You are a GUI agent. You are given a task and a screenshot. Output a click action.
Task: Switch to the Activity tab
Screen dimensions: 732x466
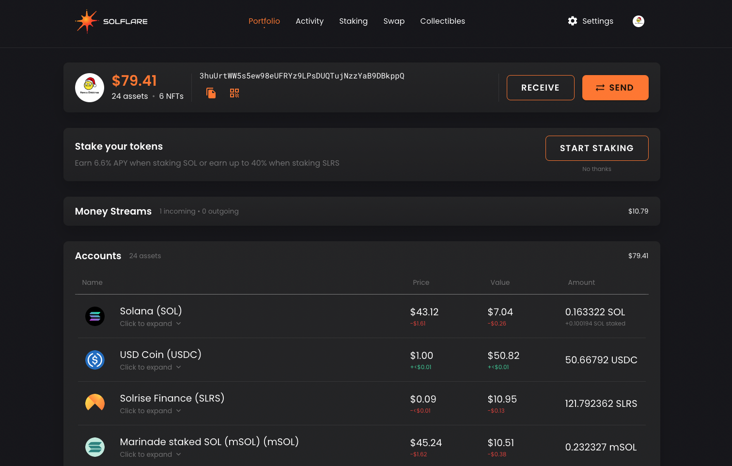point(310,21)
